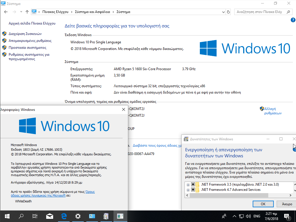Screen dimensions: 296x222
Task: Click the features list horizontal scrollbar thumb
Action: [x=229, y=195]
